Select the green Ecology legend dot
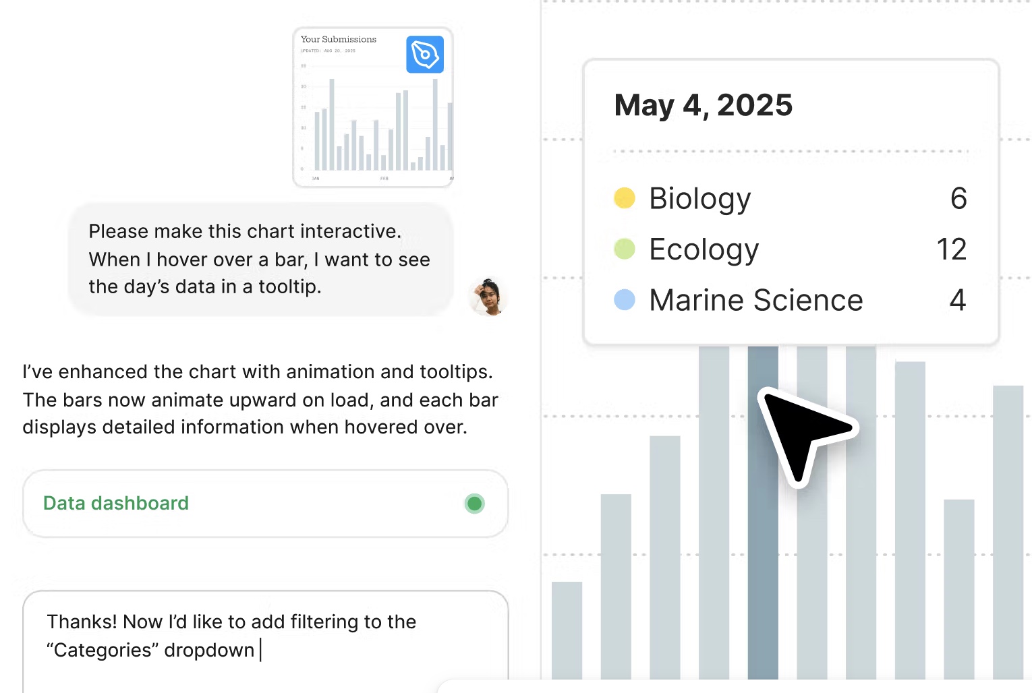 click(625, 249)
